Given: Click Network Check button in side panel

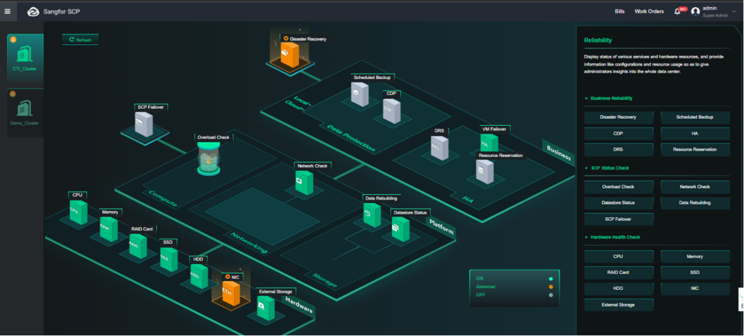Looking at the screenshot, I should pos(695,187).
